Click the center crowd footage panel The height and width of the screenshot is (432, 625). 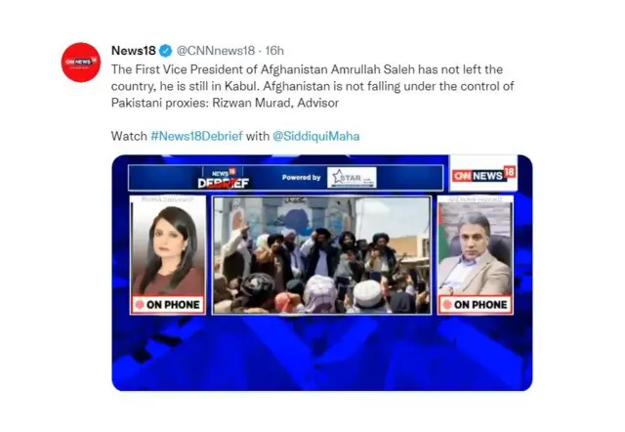pyautogui.click(x=321, y=255)
